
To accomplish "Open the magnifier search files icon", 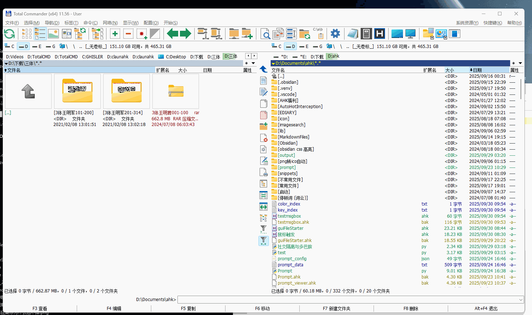I will [x=265, y=34].
